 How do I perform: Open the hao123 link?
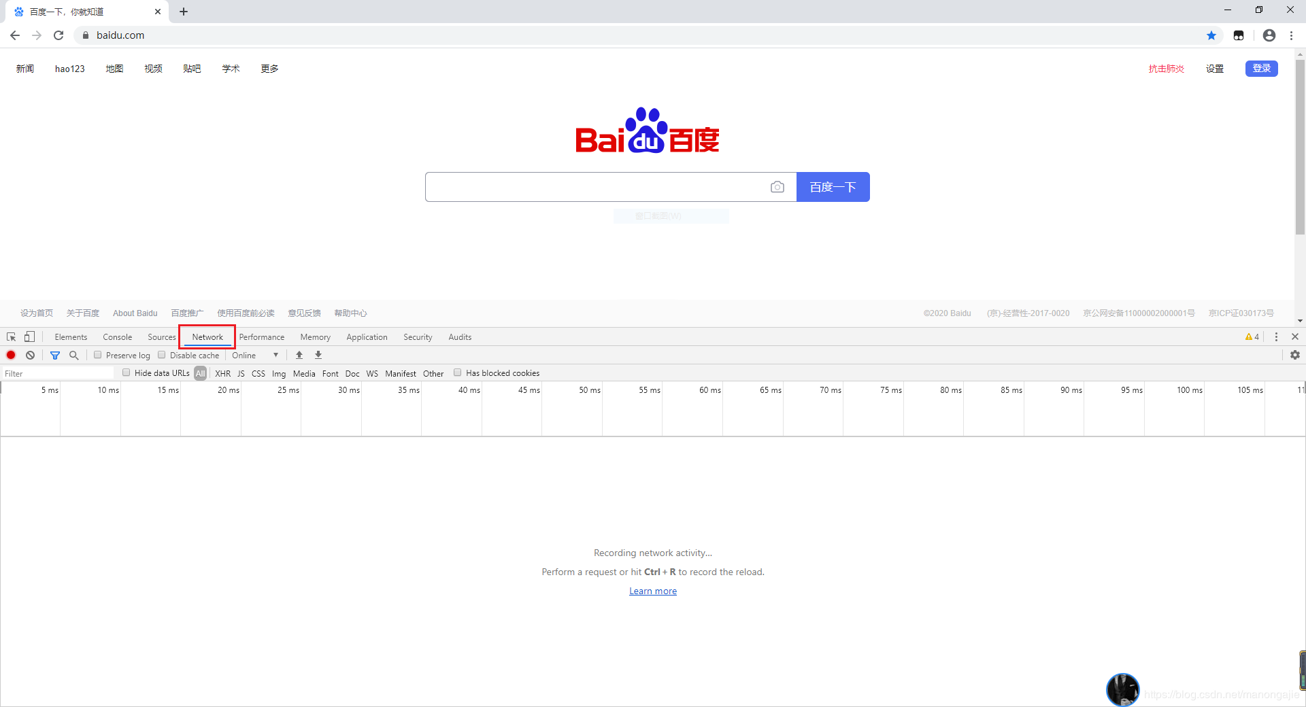pos(70,69)
